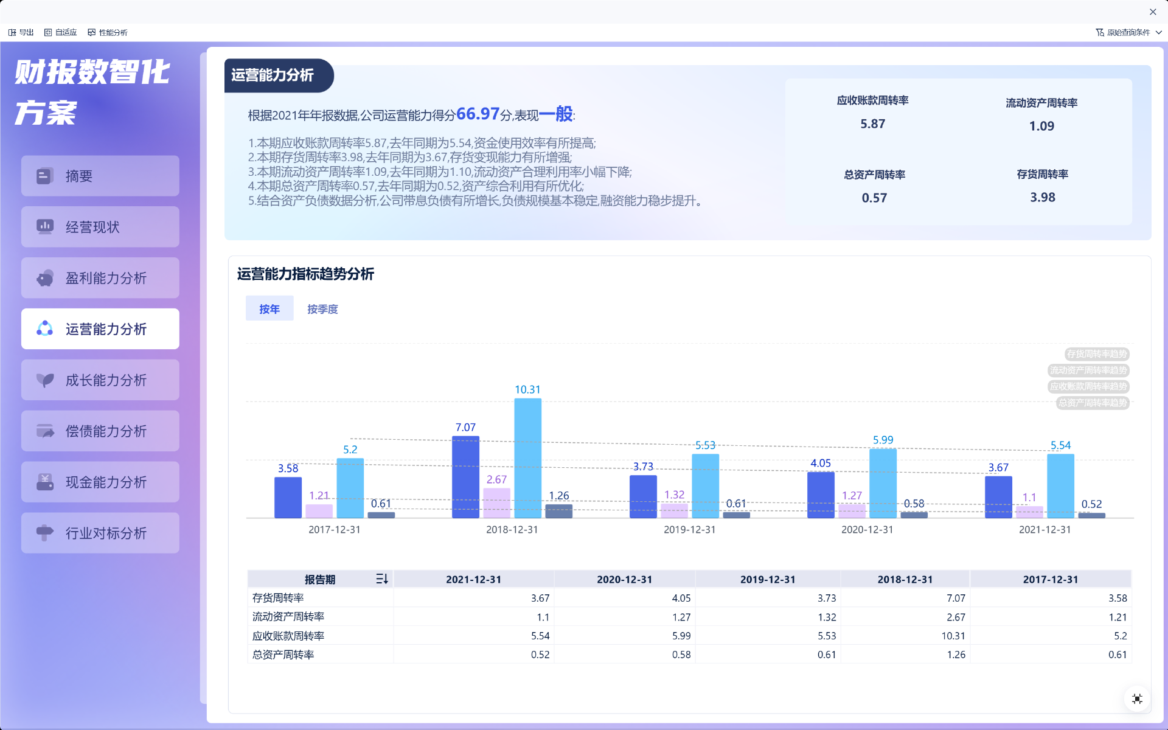Toggle 存货周转率趋势 legend item
The height and width of the screenshot is (730, 1168).
click(1097, 354)
